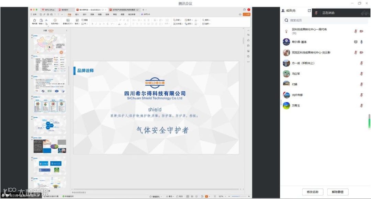Click the muted mic icon for 方一成
The width and height of the screenshot is (371, 199).
tap(361, 63)
